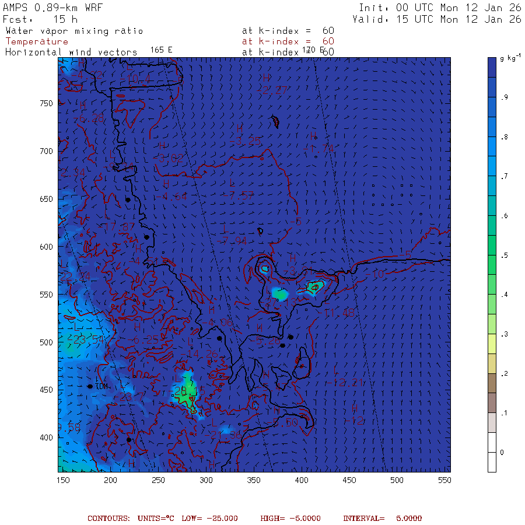Click the dark blue colorbar segment above .9
525x525 pixels.
point(492,67)
